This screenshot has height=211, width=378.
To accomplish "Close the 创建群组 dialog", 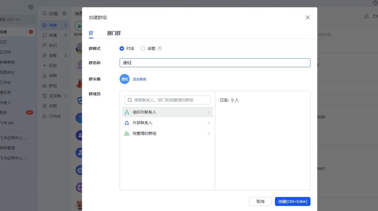I will [x=307, y=17].
